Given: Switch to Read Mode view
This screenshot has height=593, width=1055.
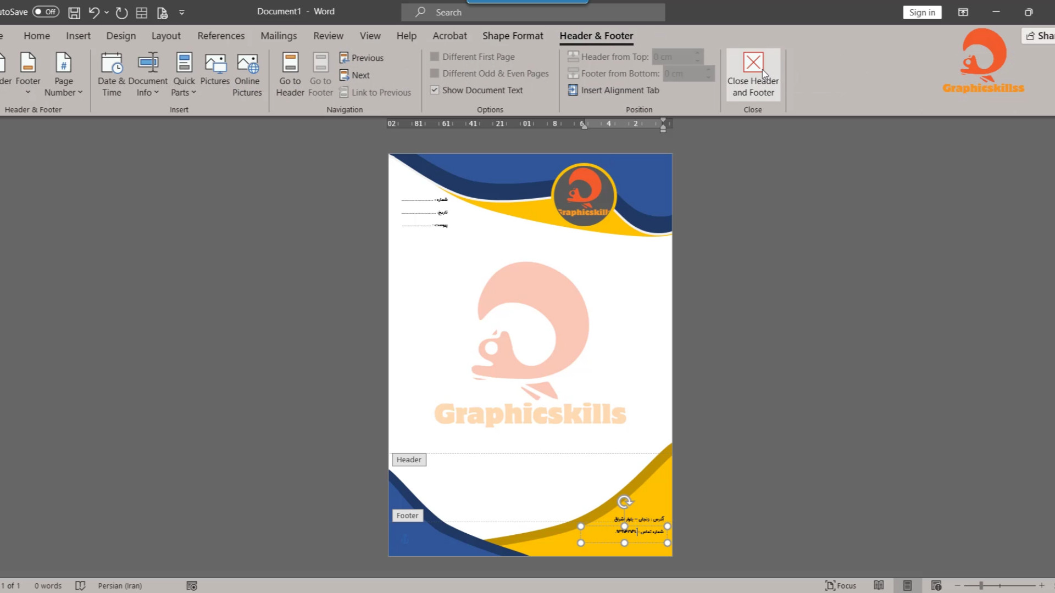Looking at the screenshot, I should pos(879,585).
